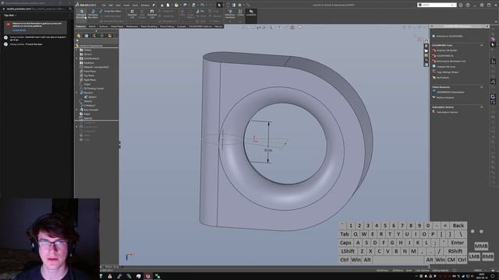Image resolution: width=499 pixels, height=280 pixels.
Task: Open the Insert menu
Action: pyautogui.click(x=126, y=5)
